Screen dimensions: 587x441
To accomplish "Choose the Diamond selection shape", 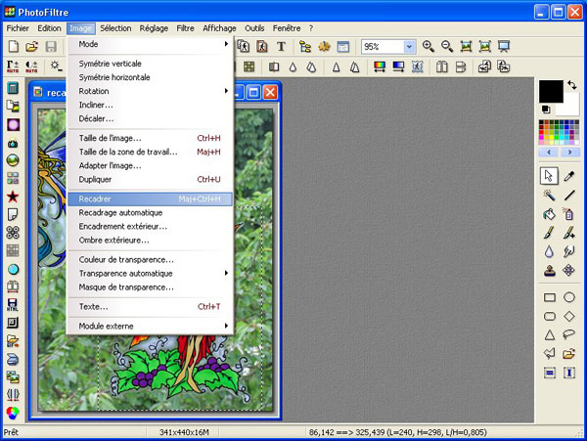I will [x=569, y=316].
